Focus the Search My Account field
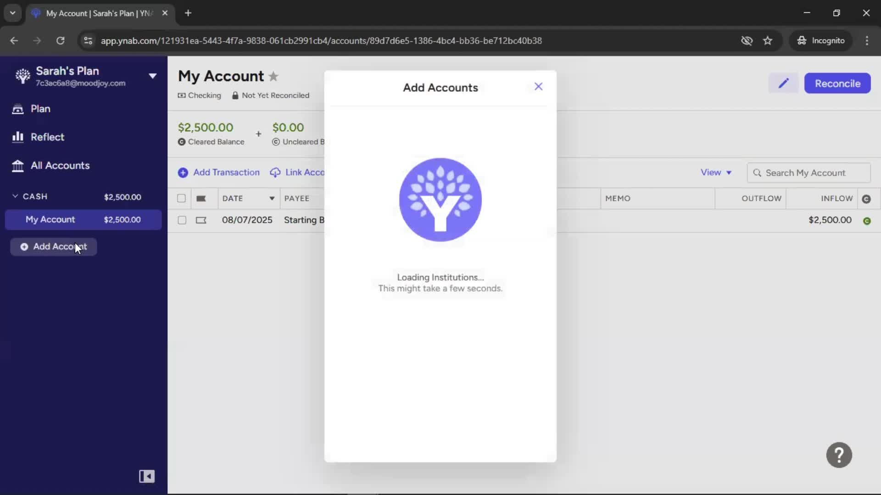The width and height of the screenshot is (881, 495). [809, 173]
